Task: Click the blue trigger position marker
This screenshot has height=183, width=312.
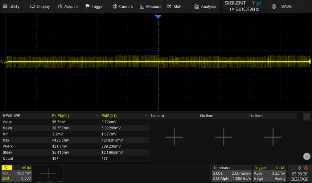Action: pyautogui.click(x=158, y=17)
